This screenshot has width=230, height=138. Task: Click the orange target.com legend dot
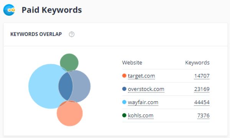[x=124, y=76]
